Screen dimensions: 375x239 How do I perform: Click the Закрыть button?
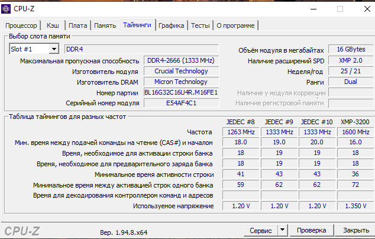[356, 230]
